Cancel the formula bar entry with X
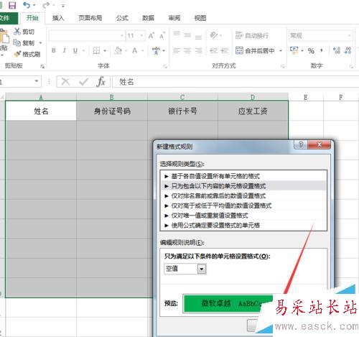The width and height of the screenshot is (359, 337). pos(65,82)
